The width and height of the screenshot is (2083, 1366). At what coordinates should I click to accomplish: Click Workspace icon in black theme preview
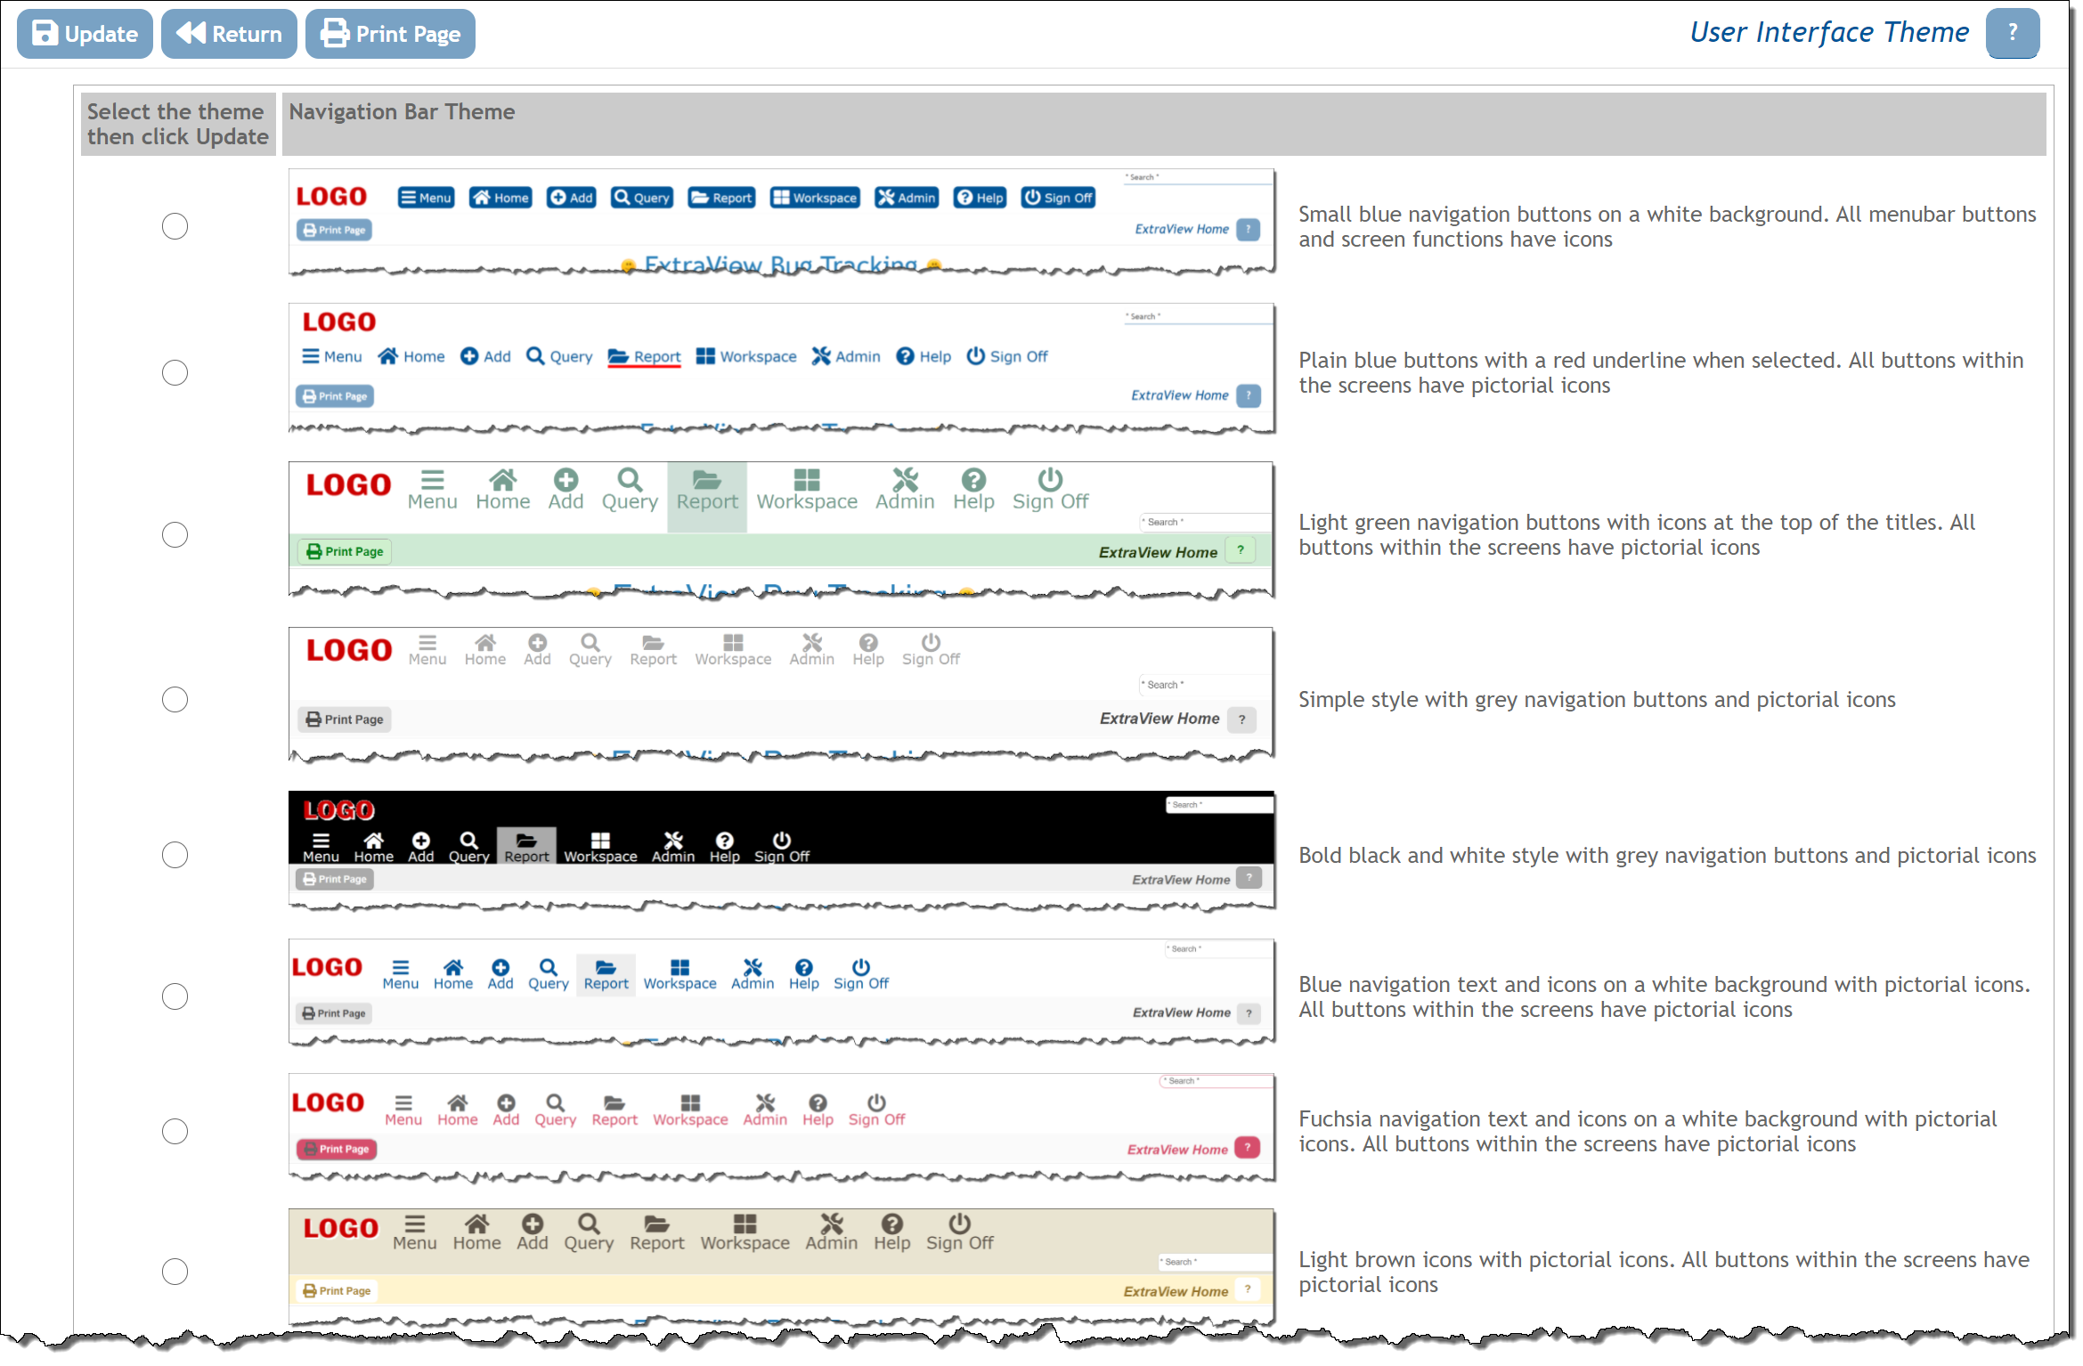[x=600, y=840]
